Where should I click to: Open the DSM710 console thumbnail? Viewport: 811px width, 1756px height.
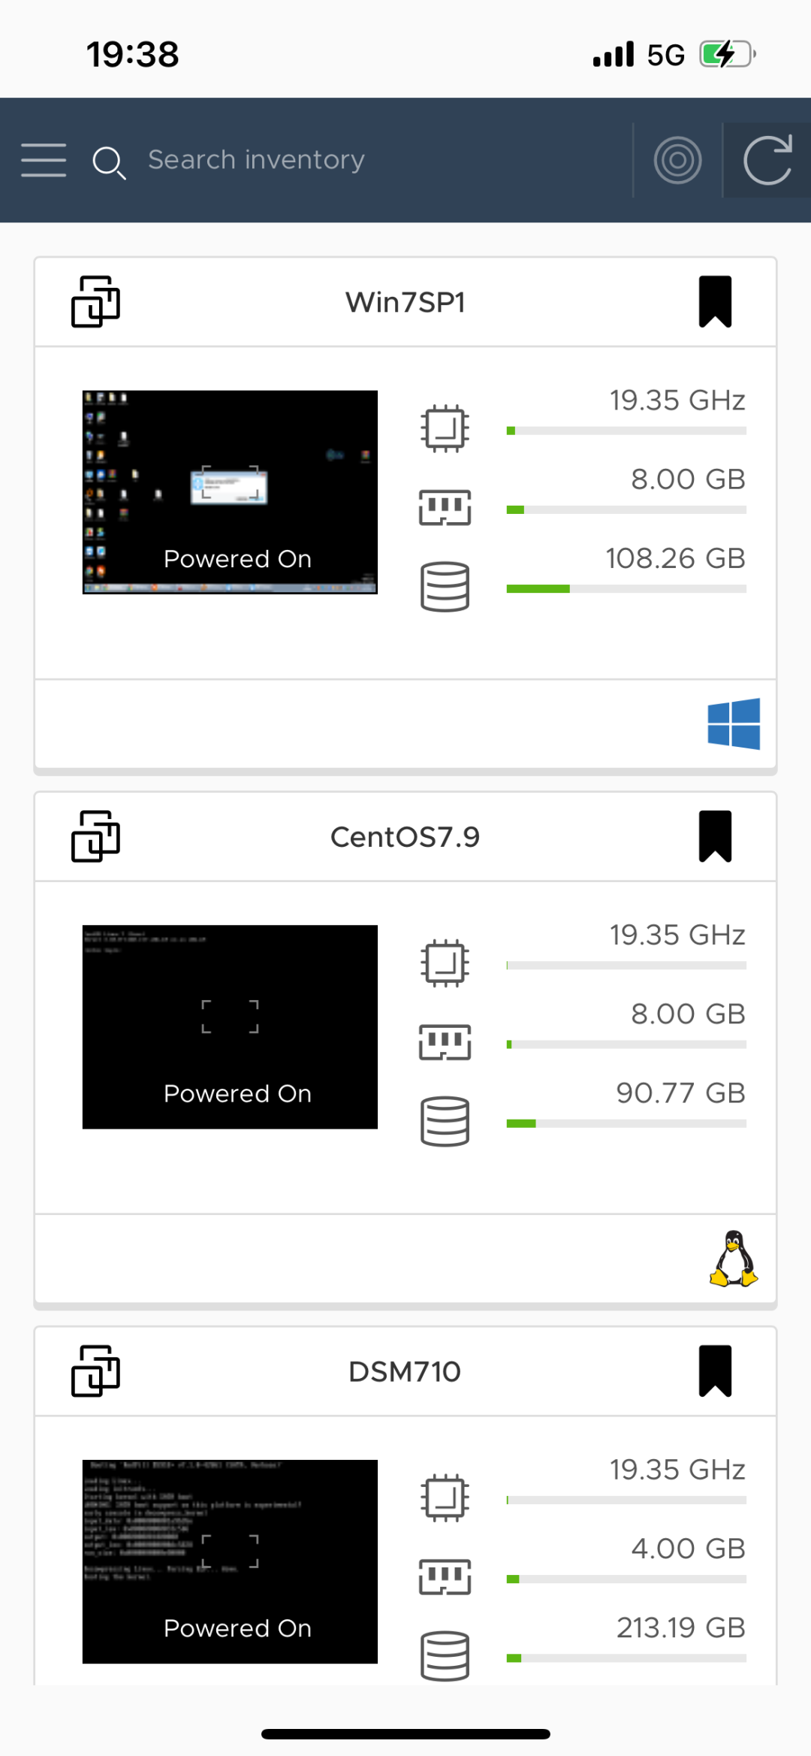[x=230, y=1561]
